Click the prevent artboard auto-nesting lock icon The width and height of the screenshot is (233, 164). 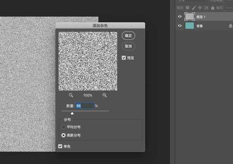pos(205,7)
